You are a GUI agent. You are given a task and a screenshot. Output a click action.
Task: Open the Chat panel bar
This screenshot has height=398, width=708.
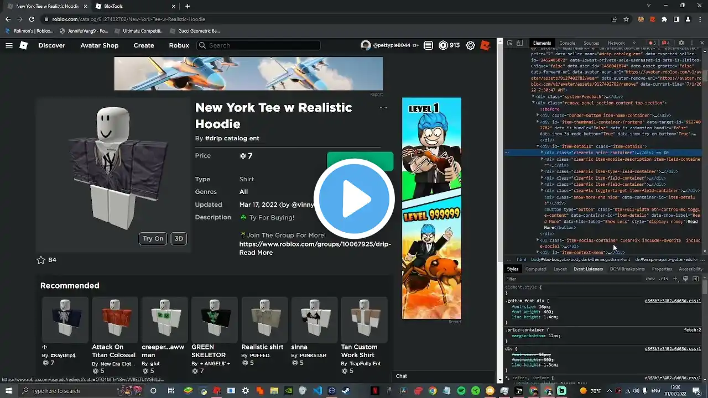pyautogui.click(x=444, y=376)
